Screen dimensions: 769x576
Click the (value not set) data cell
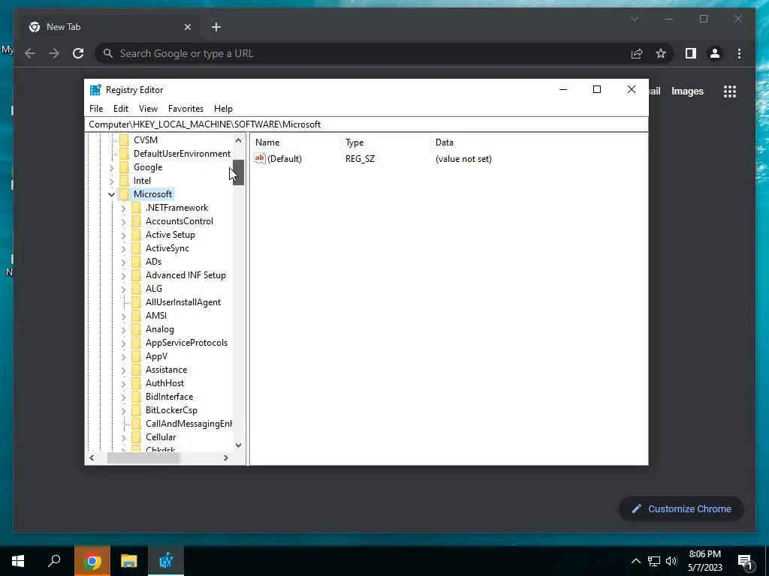coord(463,159)
